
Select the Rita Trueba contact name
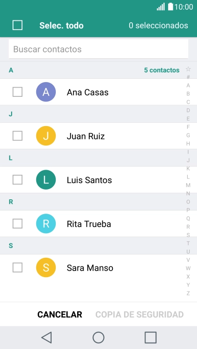[89, 224]
